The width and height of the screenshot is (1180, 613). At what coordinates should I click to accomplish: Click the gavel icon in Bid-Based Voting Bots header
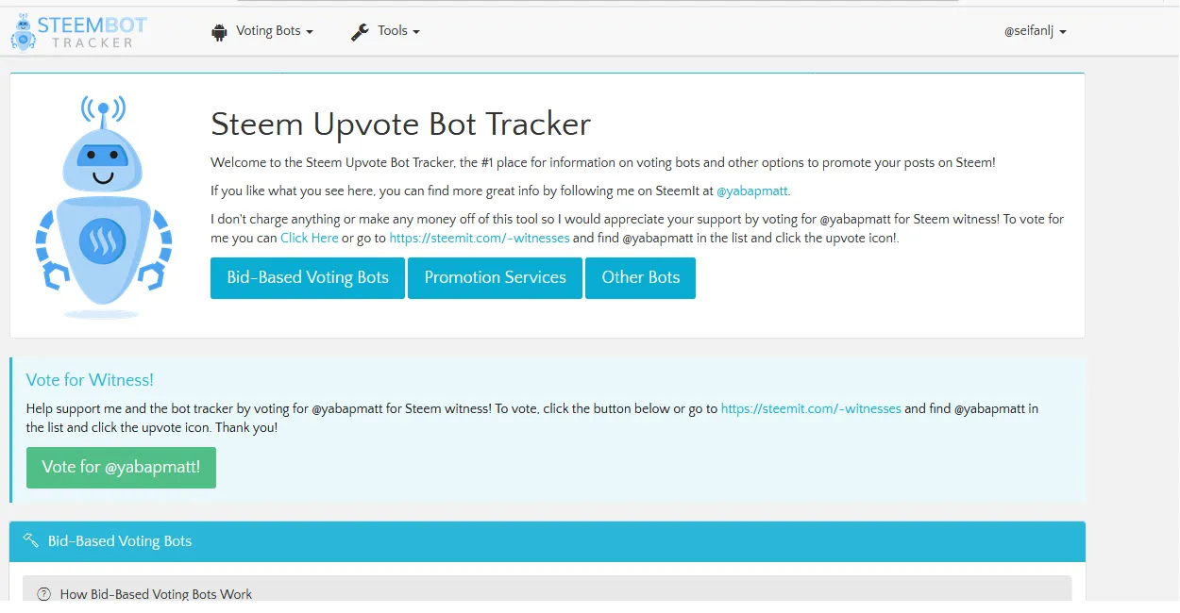(31, 540)
